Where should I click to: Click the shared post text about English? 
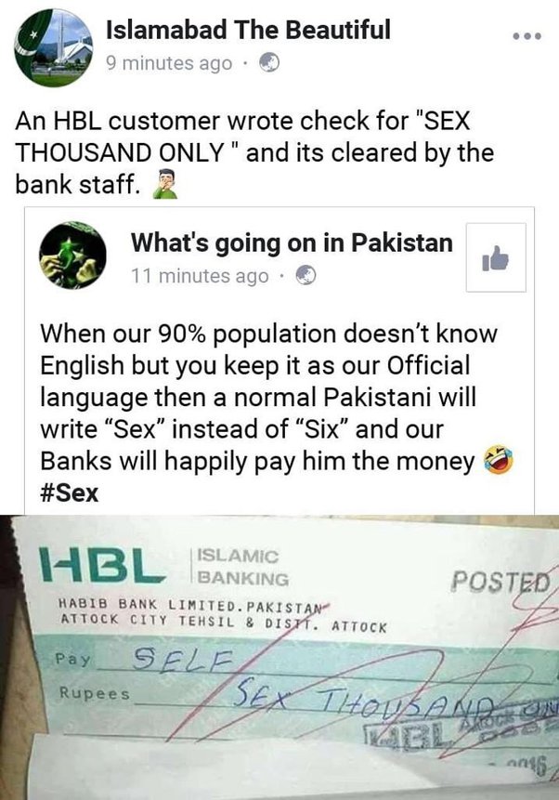pos(268,398)
